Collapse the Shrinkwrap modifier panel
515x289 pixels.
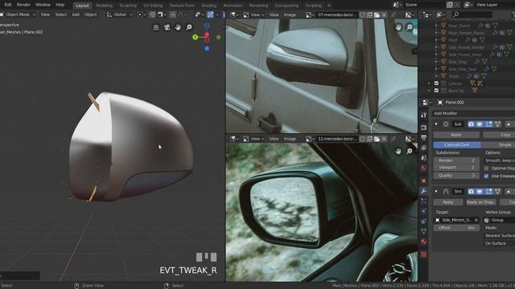[436, 191]
